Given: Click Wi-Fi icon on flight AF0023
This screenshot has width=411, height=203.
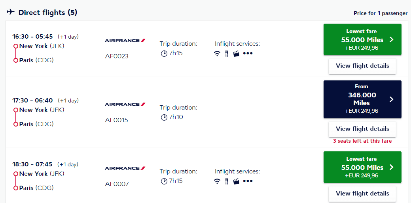Looking at the screenshot, I should (x=217, y=54).
